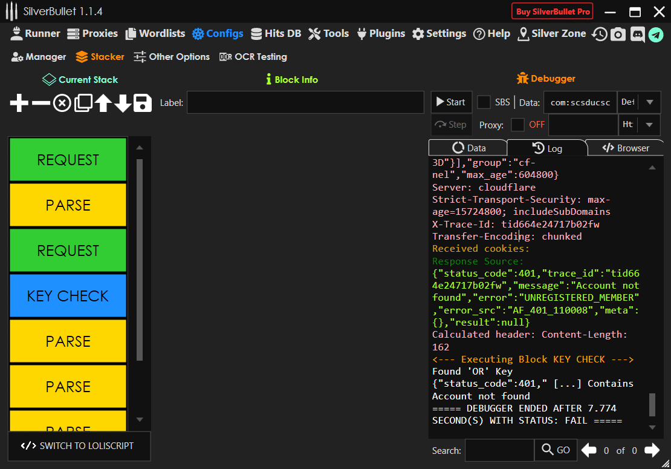The height and width of the screenshot is (469, 671).
Task: Add a new block with the plus icon
Action: [19, 103]
